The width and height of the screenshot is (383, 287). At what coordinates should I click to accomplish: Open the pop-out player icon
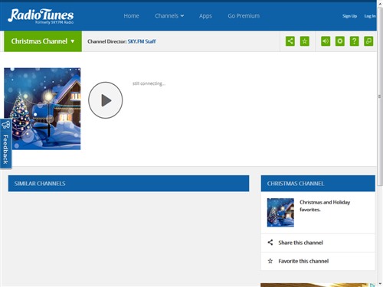tap(368, 41)
